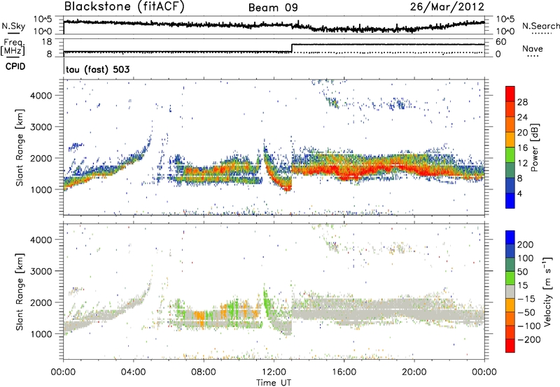Image resolution: width=560 pixels, height=387 pixels.
Task: Select the "Power [dB]" colorbar title
Action: coord(535,147)
